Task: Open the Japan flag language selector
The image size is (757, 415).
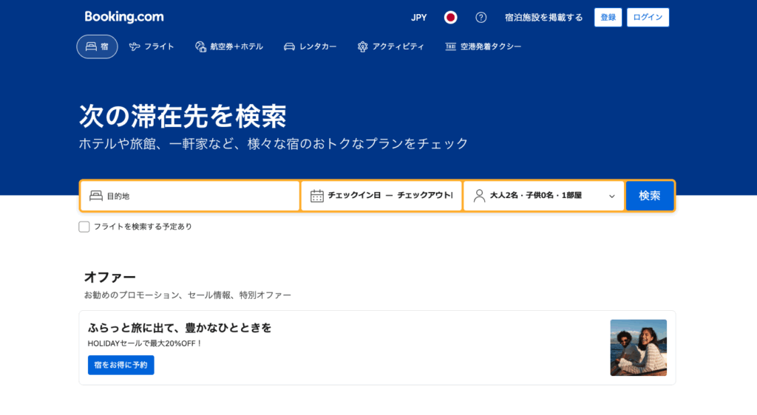Action: click(x=450, y=18)
